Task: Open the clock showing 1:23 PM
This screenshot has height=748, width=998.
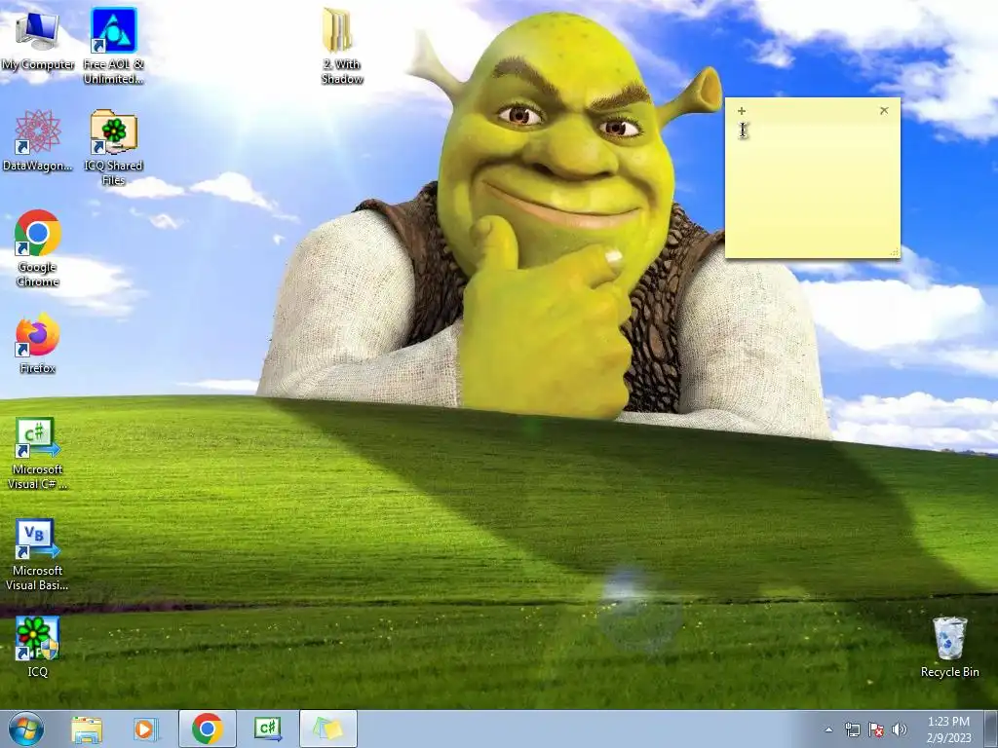Action: pos(948,729)
